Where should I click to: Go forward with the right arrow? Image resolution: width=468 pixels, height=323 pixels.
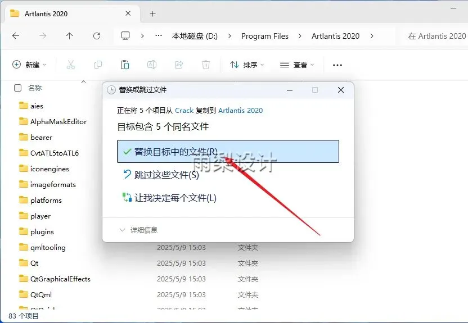[x=43, y=36]
